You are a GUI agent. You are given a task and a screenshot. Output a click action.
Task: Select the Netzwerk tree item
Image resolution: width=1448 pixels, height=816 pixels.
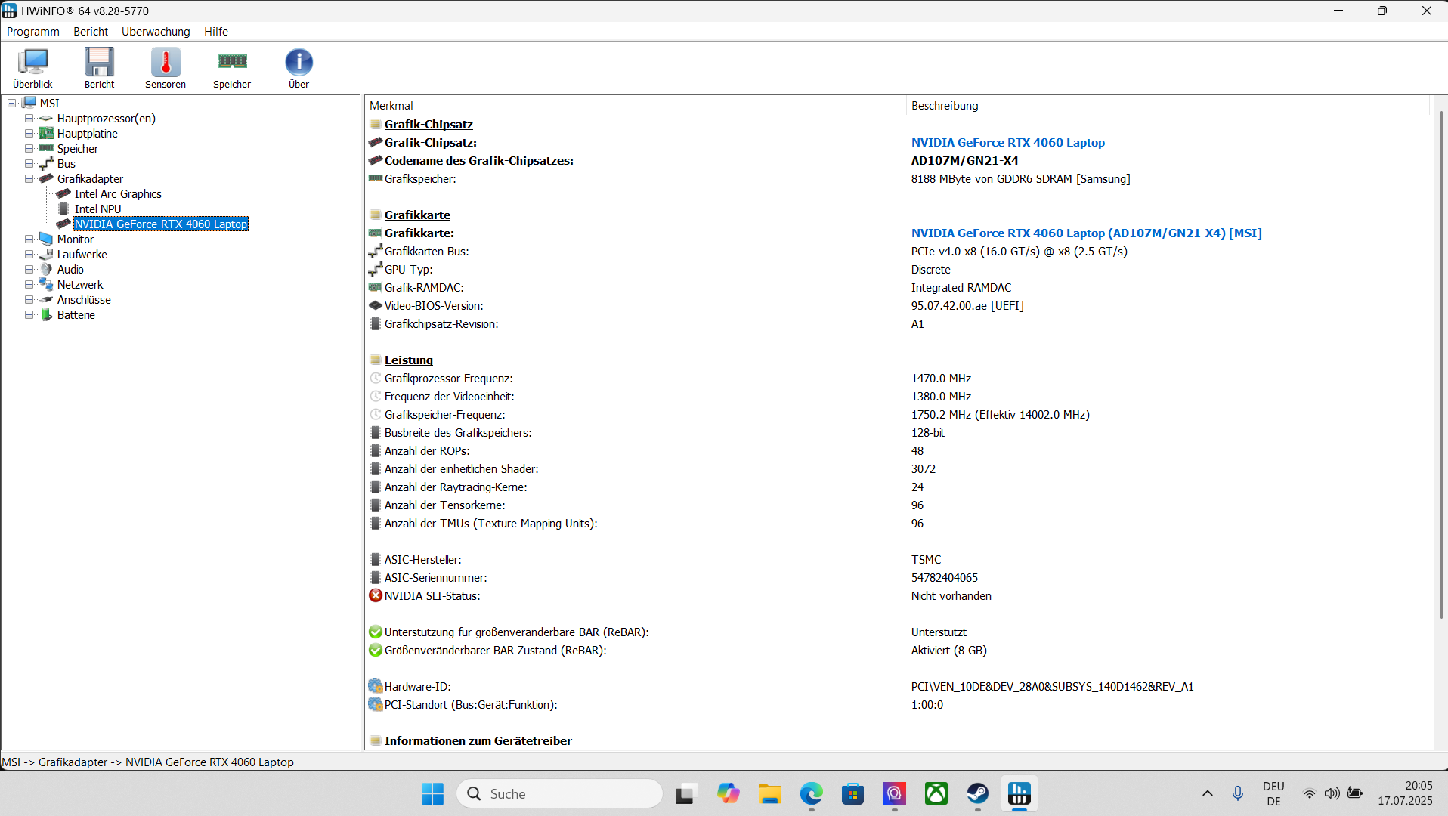[x=80, y=285]
